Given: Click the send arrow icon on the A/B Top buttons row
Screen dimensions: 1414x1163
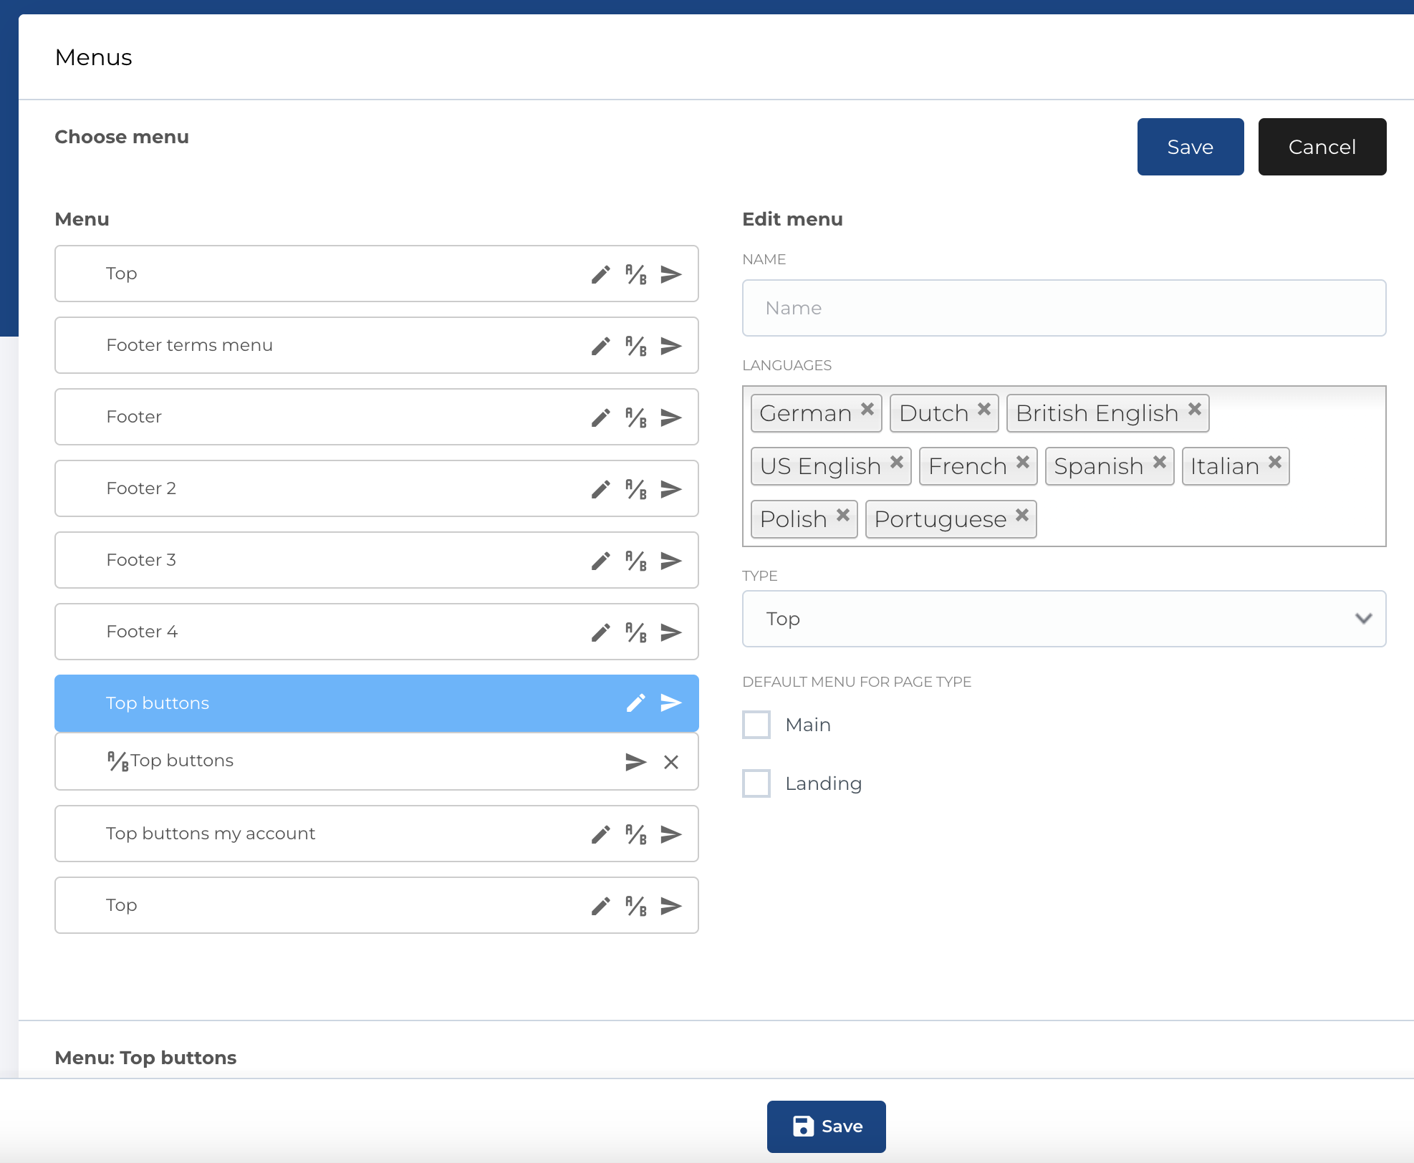Looking at the screenshot, I should [635, 761].
